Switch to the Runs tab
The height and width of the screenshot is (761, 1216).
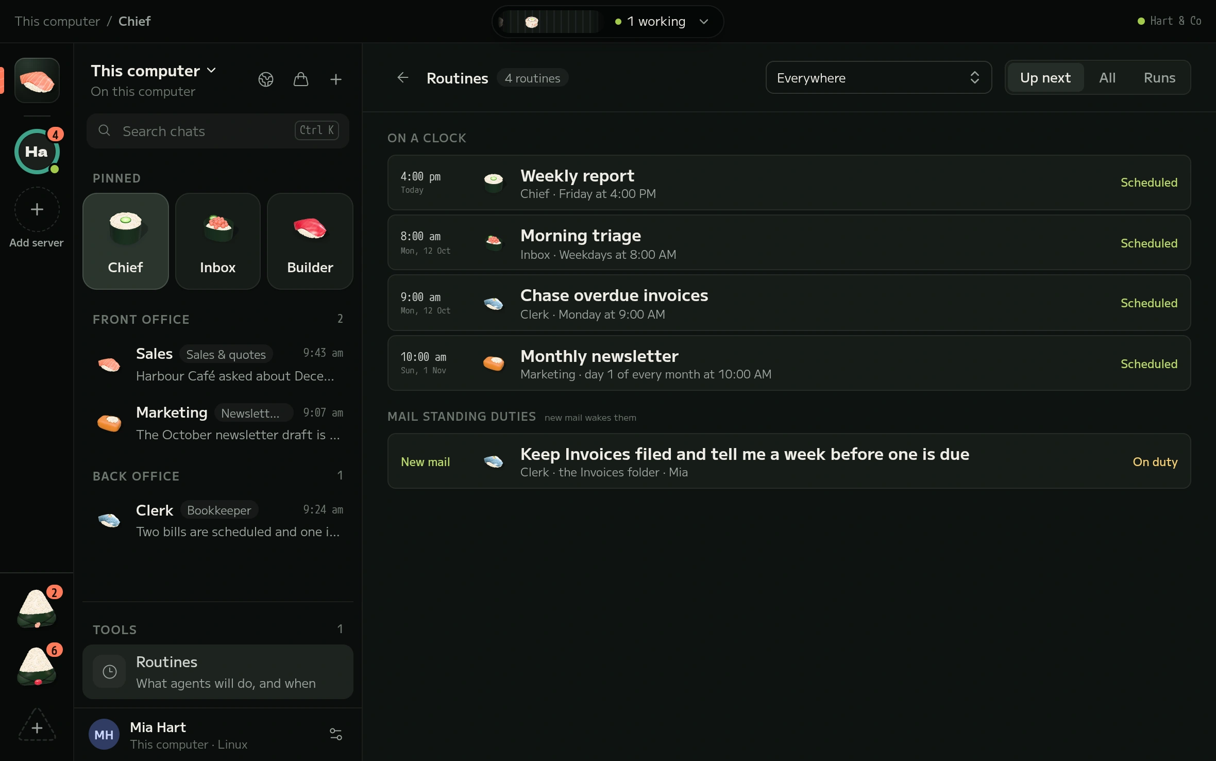(x=1159, y=78)
